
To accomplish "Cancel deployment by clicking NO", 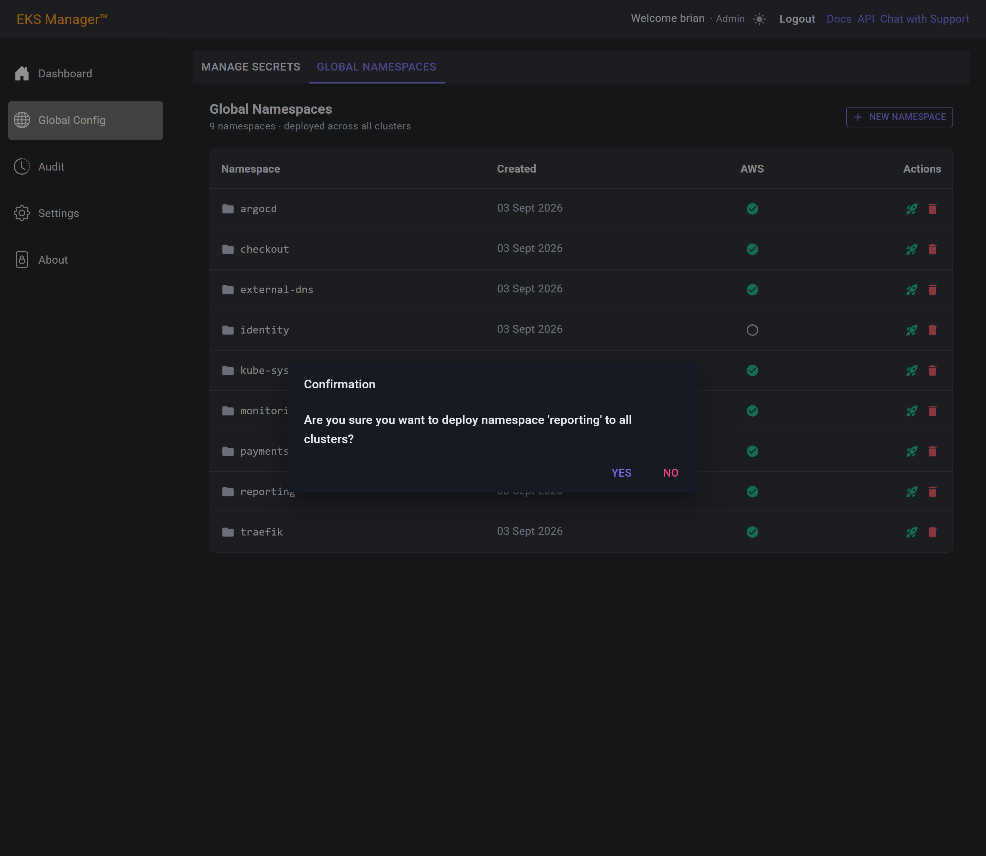I will coord(670,473).
